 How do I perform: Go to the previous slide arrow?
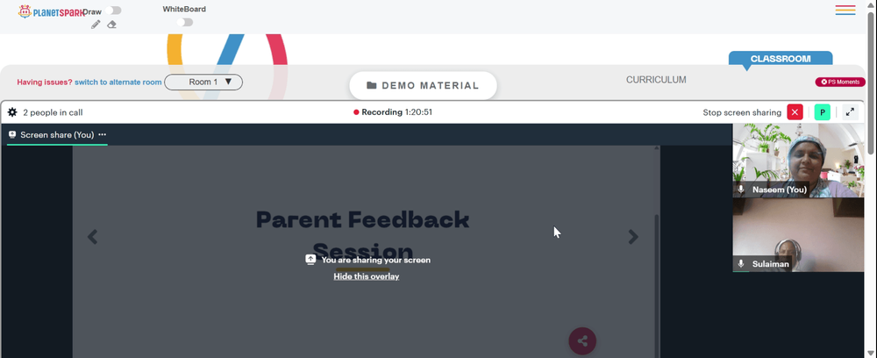pos(92,237)
